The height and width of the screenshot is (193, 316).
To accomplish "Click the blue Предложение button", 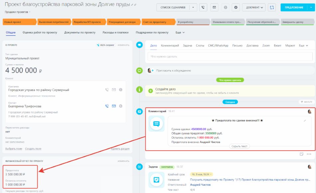I will tap(294, 7).
